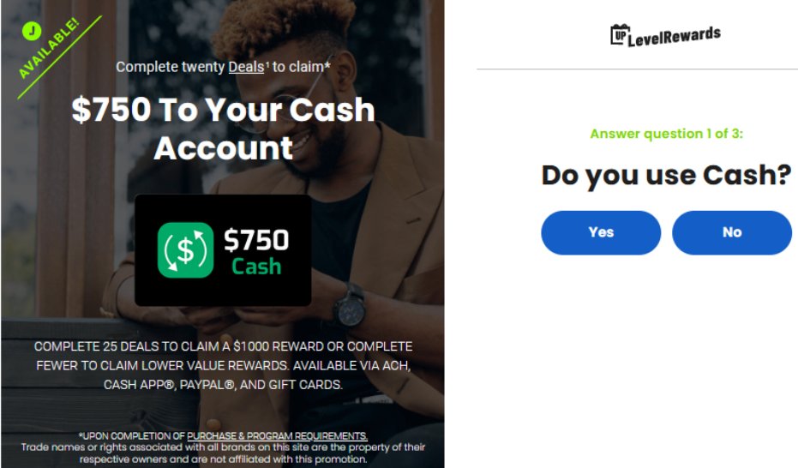Viewport: 798px width, 468px height.
Task: Click the blue Yes button
Action: point(601,232)
